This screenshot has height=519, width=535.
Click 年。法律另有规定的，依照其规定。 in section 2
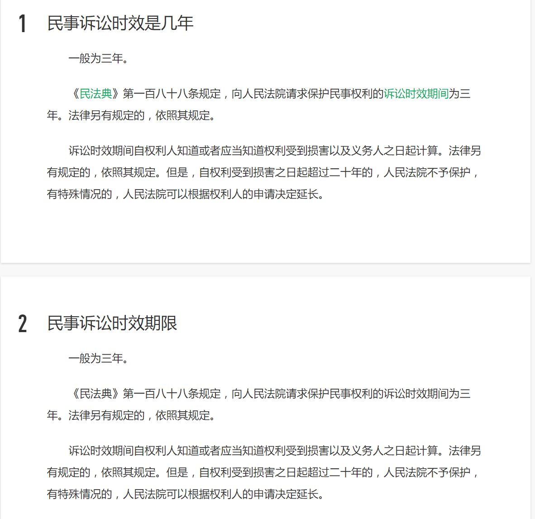pyautogui.click(x=131, y=415)
